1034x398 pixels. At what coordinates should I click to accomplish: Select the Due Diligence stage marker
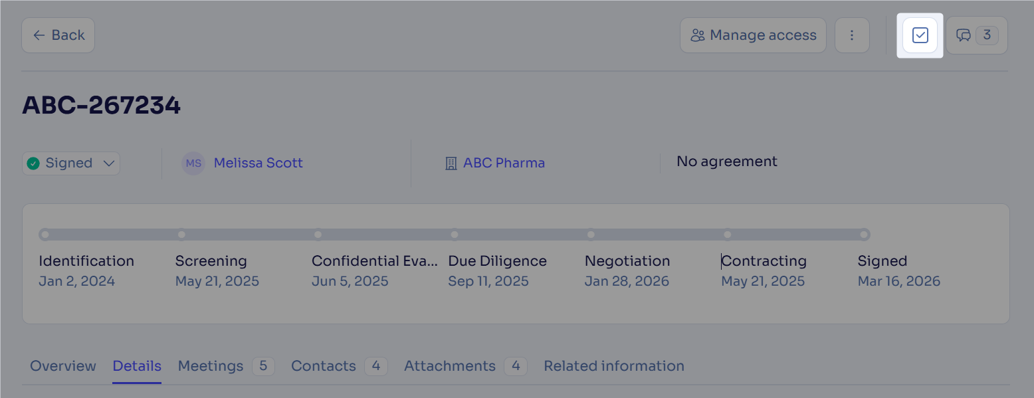455,235
